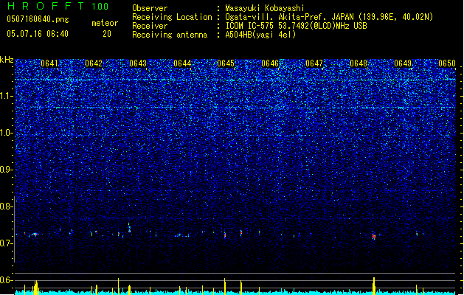
Task: Click the A504HB(yagi 4el) antenna text
Action: click(260, 35)
